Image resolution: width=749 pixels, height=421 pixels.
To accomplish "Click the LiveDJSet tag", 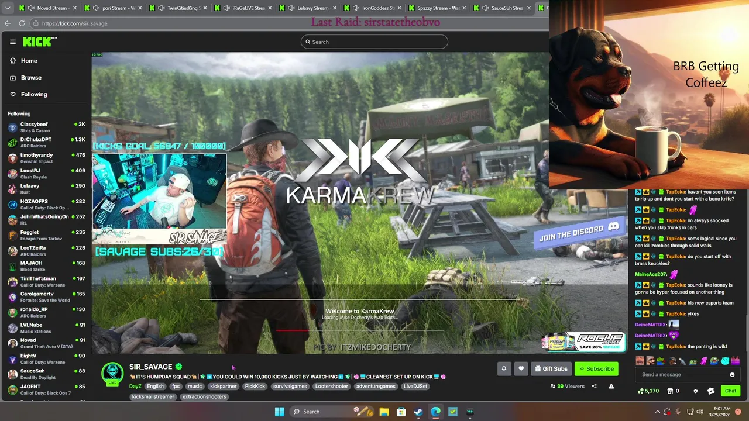I will 415,386.
